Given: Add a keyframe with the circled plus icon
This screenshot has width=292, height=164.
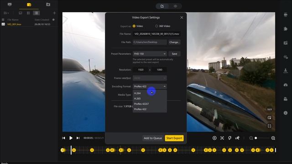Looking at the screenshot, I should [x=214, y=138].
